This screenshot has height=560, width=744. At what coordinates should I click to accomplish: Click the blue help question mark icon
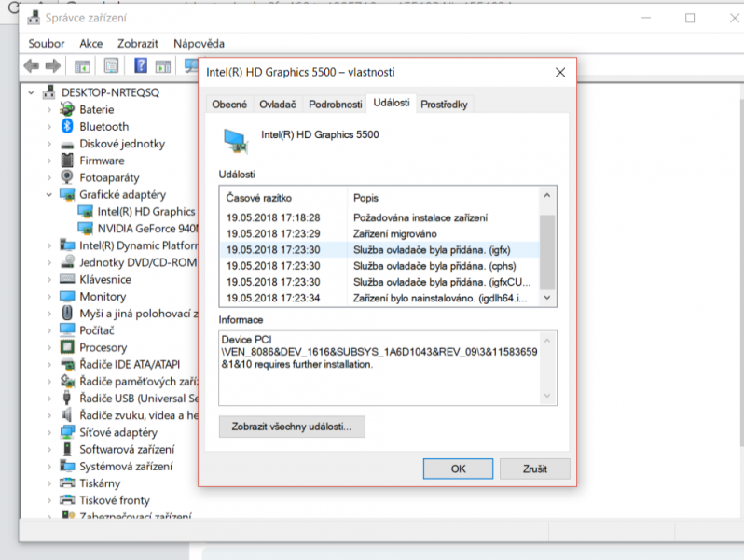(141, 65)
